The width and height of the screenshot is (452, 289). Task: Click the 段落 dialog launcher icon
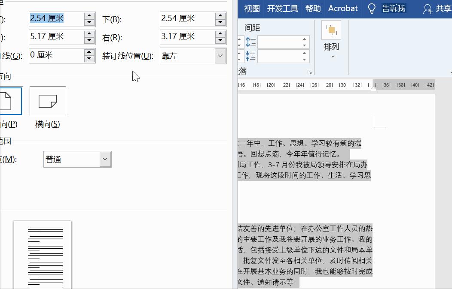coord(310,72)
